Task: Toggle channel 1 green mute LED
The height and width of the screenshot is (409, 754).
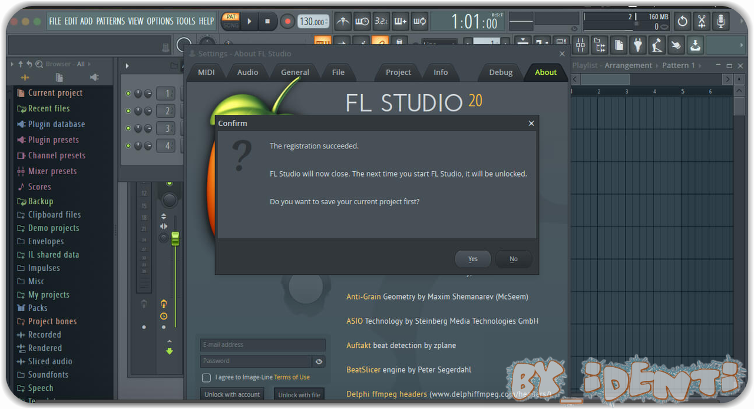Action: coord(128,94)
